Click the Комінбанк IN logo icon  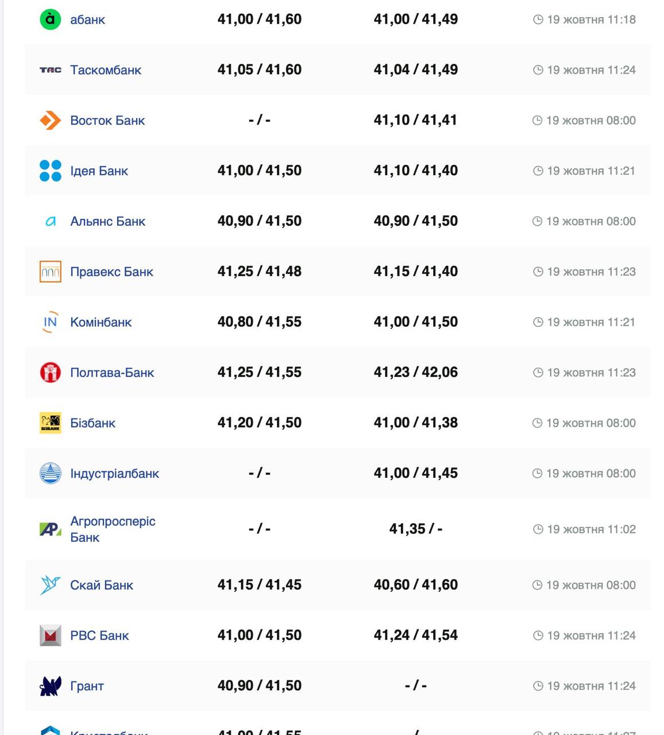coord(50,322)
